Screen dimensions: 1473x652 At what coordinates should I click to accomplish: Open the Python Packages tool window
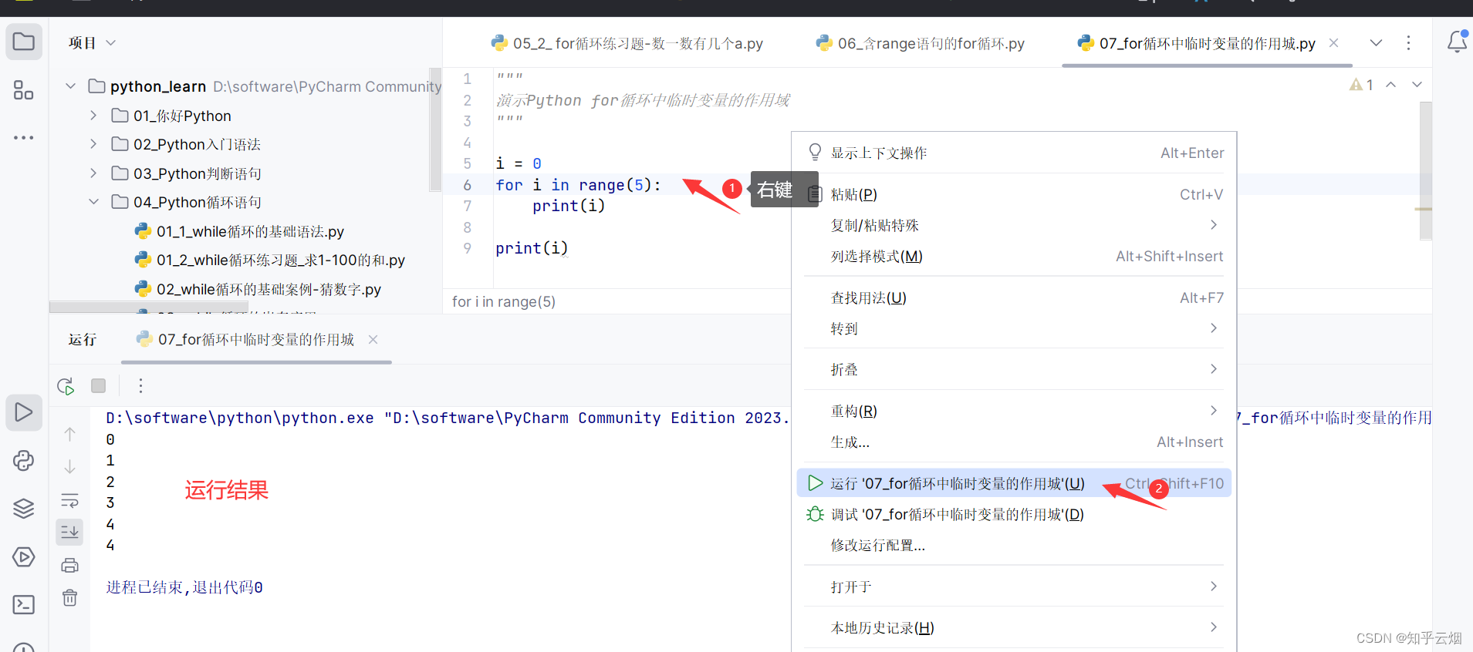(24, 461)
